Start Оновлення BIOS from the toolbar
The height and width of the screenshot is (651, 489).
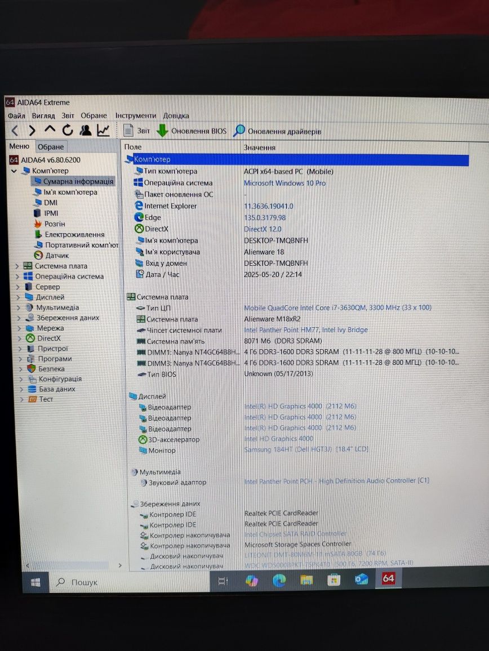192,131
